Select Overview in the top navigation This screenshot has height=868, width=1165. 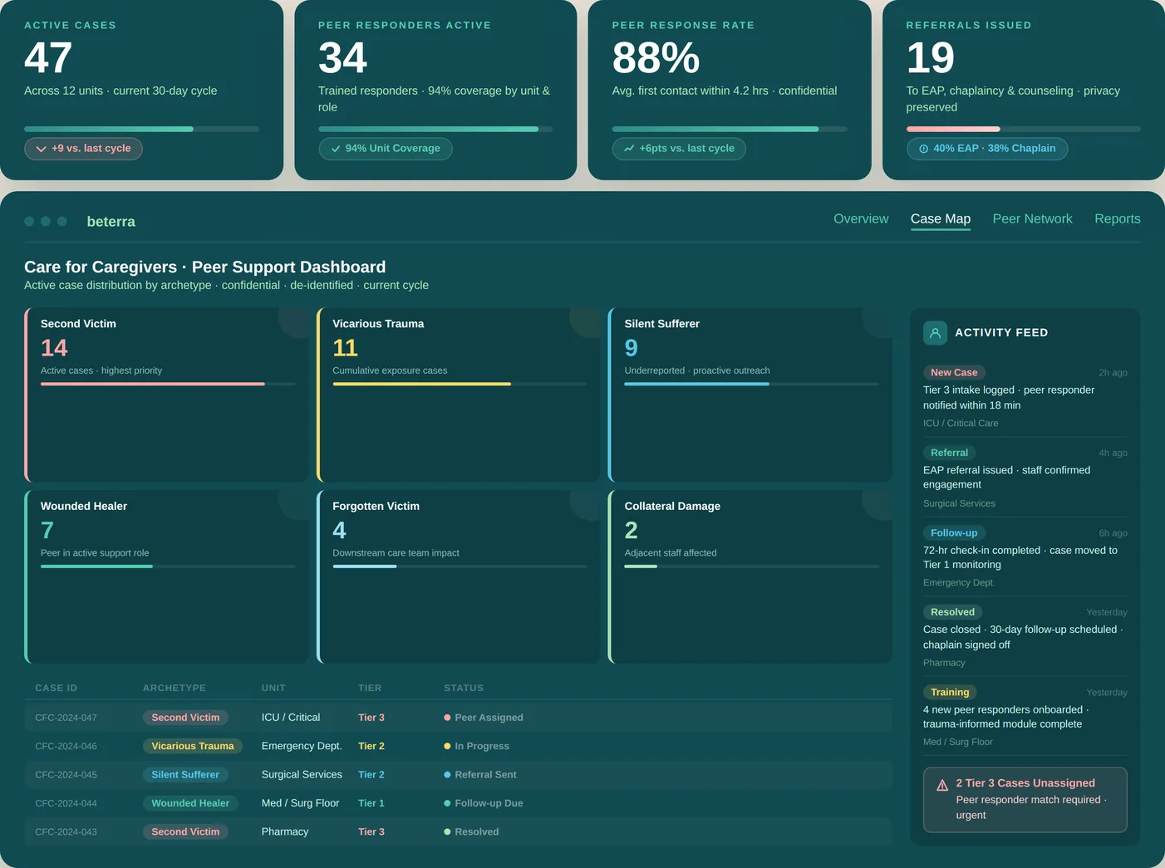click(x=861, y=218)
